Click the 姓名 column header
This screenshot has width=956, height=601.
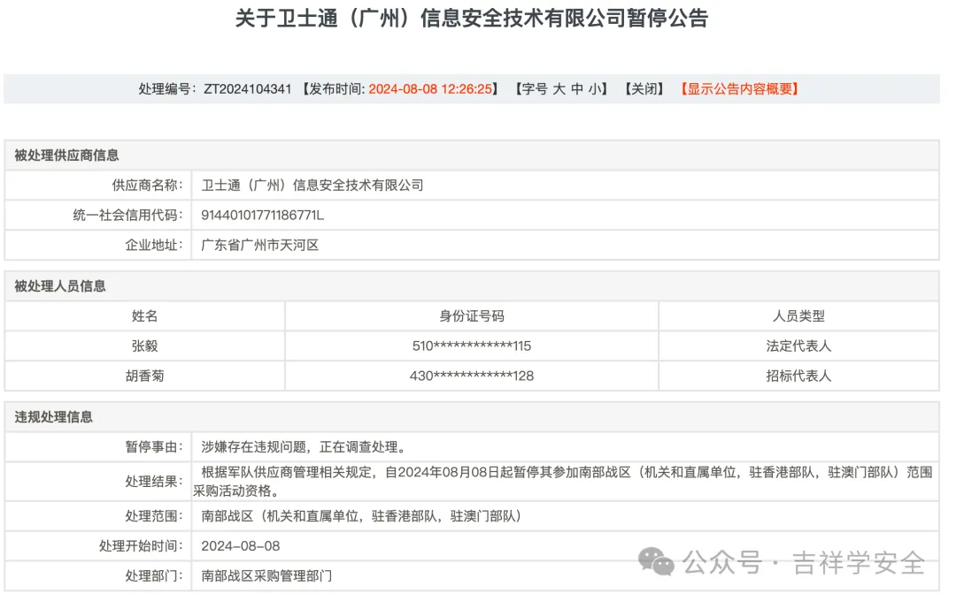tap(144, 316)
